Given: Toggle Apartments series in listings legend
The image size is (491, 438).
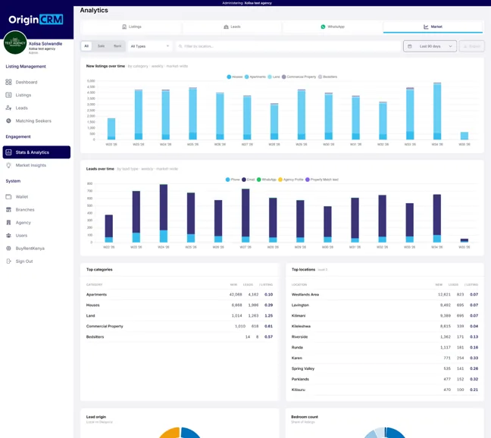Looking at the screenshot, I should point(255,77).
